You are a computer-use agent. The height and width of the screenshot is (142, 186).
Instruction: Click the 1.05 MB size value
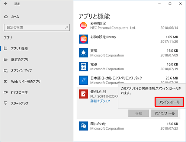click(172, 37)
